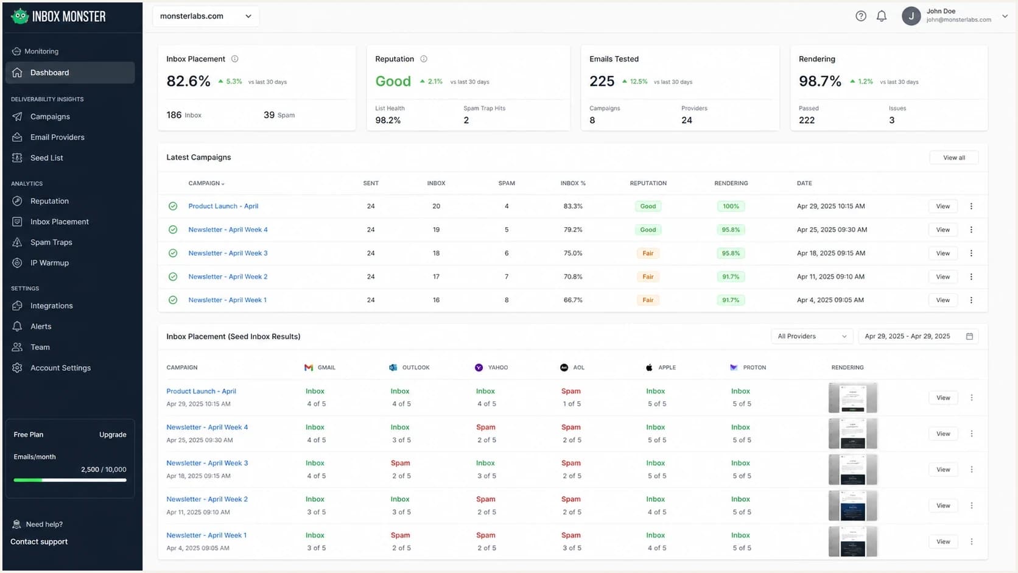Open rendering thumbnail for Product Launch - April
Viewport: 1018px width, 573px height.
pyautogui.click(x=852, y=398)
